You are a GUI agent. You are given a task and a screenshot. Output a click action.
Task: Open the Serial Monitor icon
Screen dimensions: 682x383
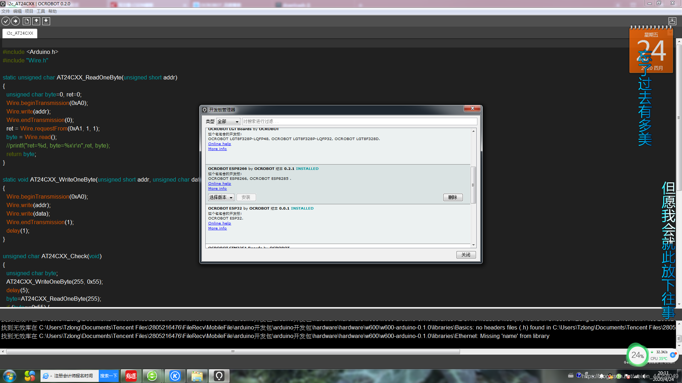click(672, 21)
